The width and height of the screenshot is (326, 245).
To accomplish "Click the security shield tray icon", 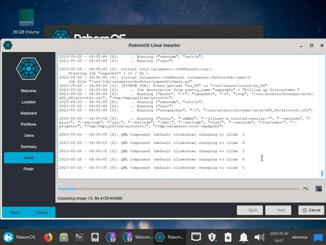I will [212, 237].
